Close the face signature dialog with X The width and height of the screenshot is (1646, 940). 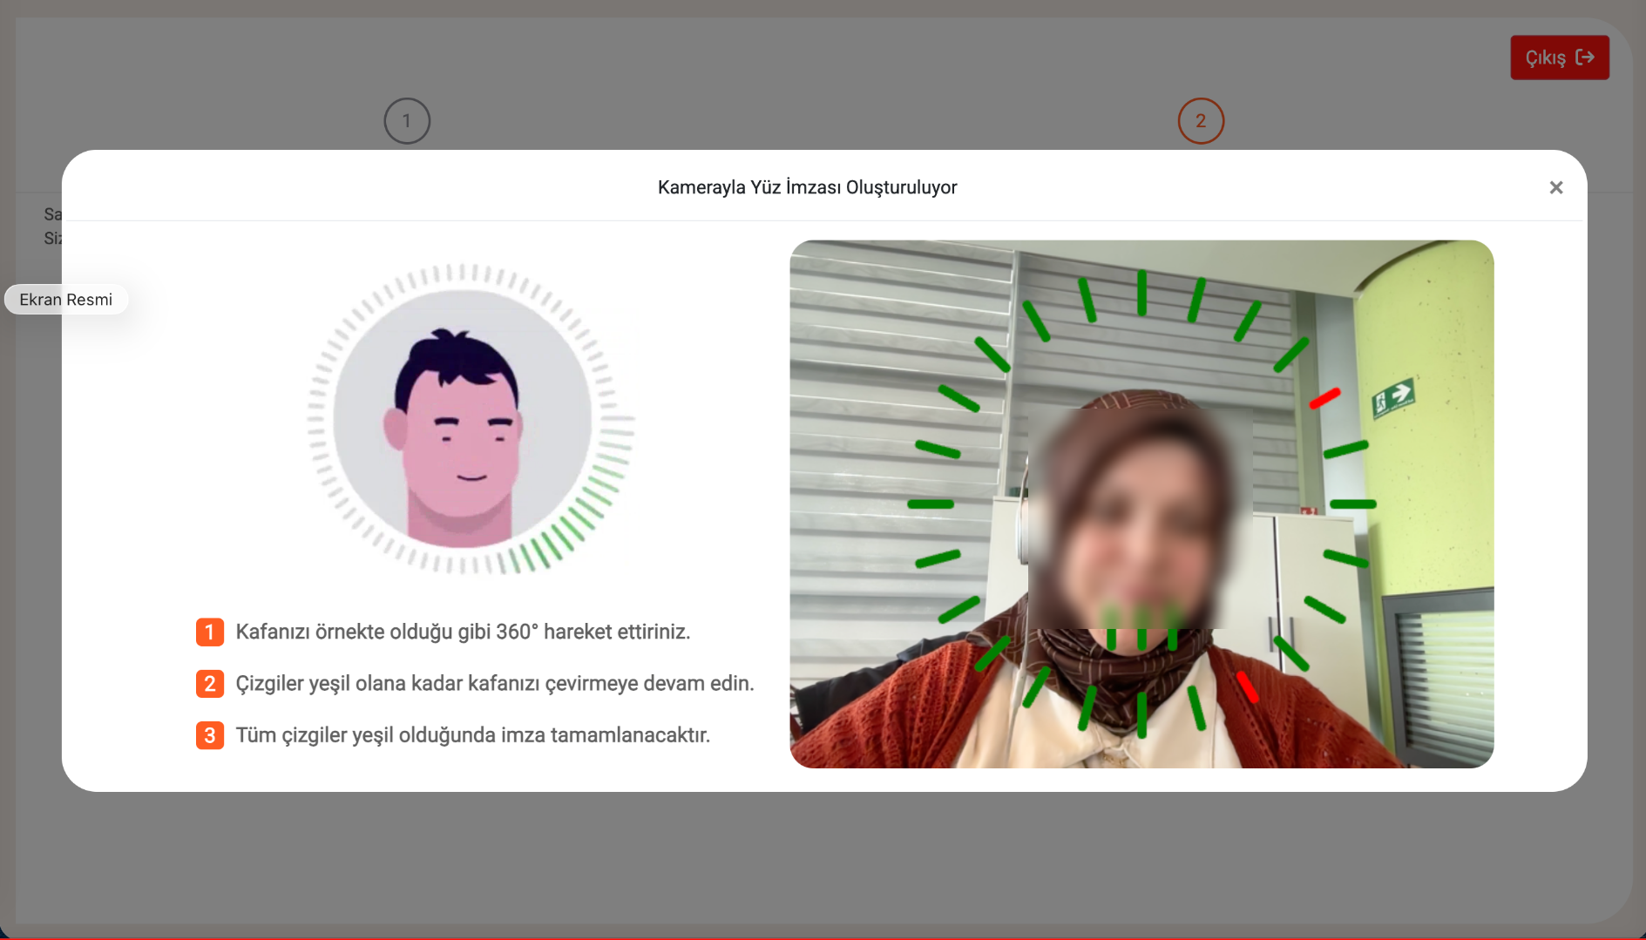pyautogui.click(x=1555, y=187)
